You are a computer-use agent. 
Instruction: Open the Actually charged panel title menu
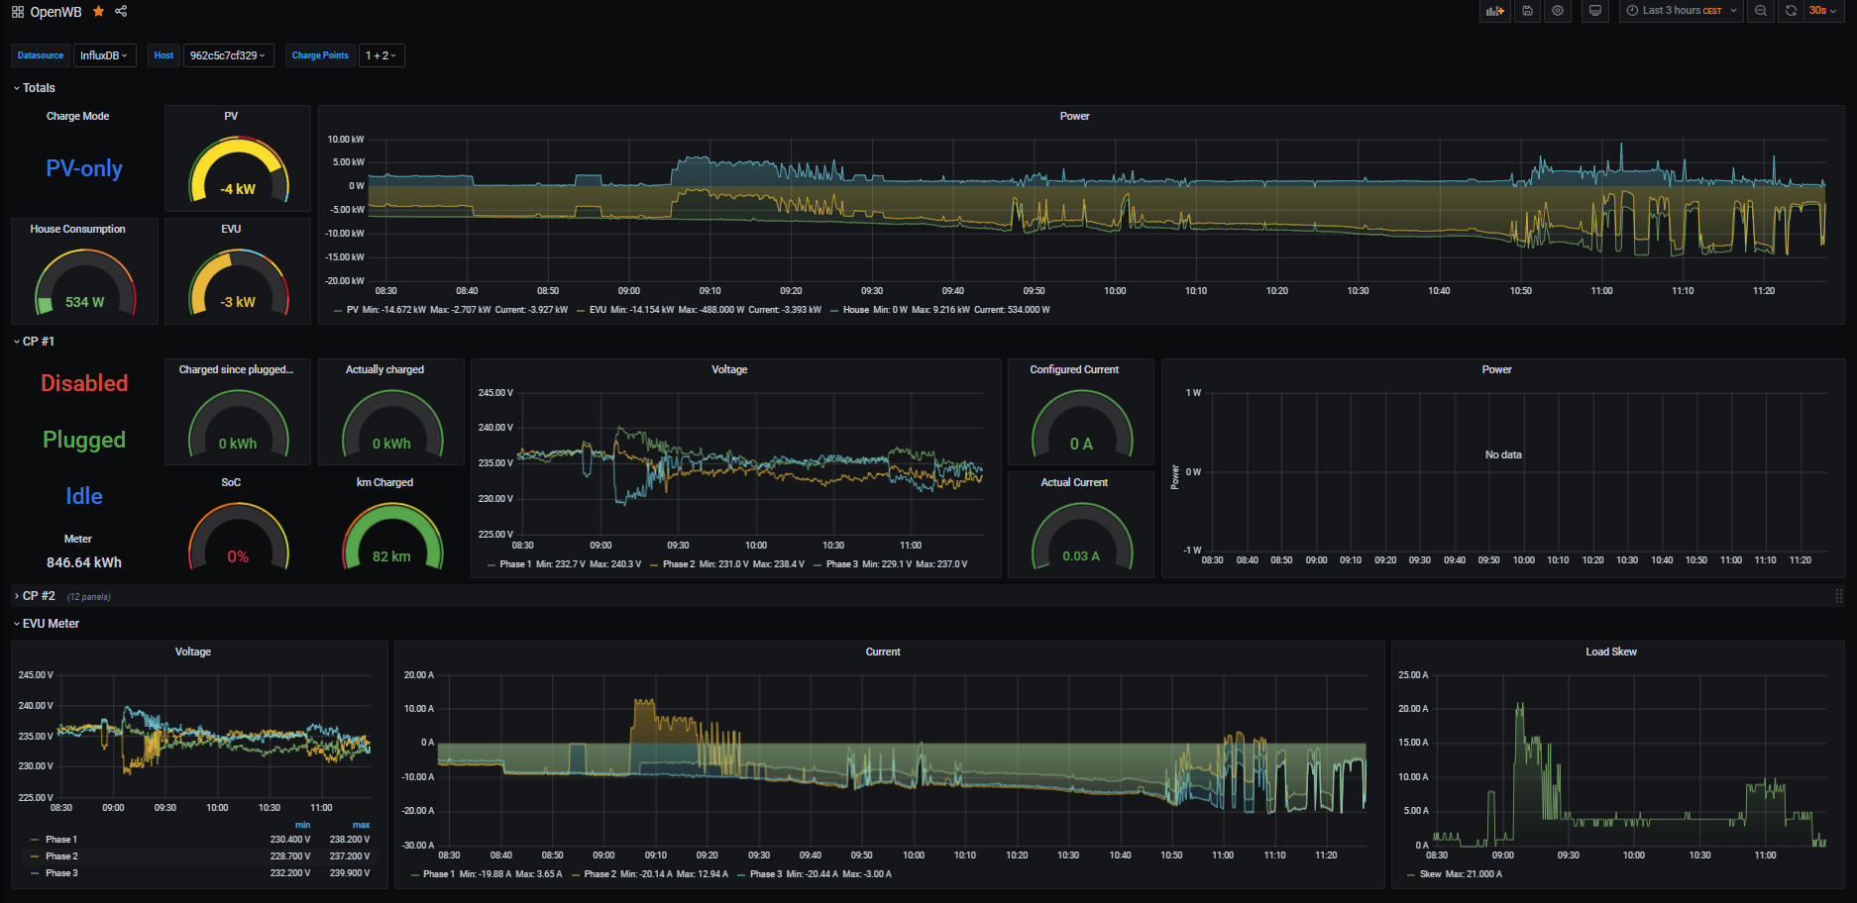click(384, 369)
